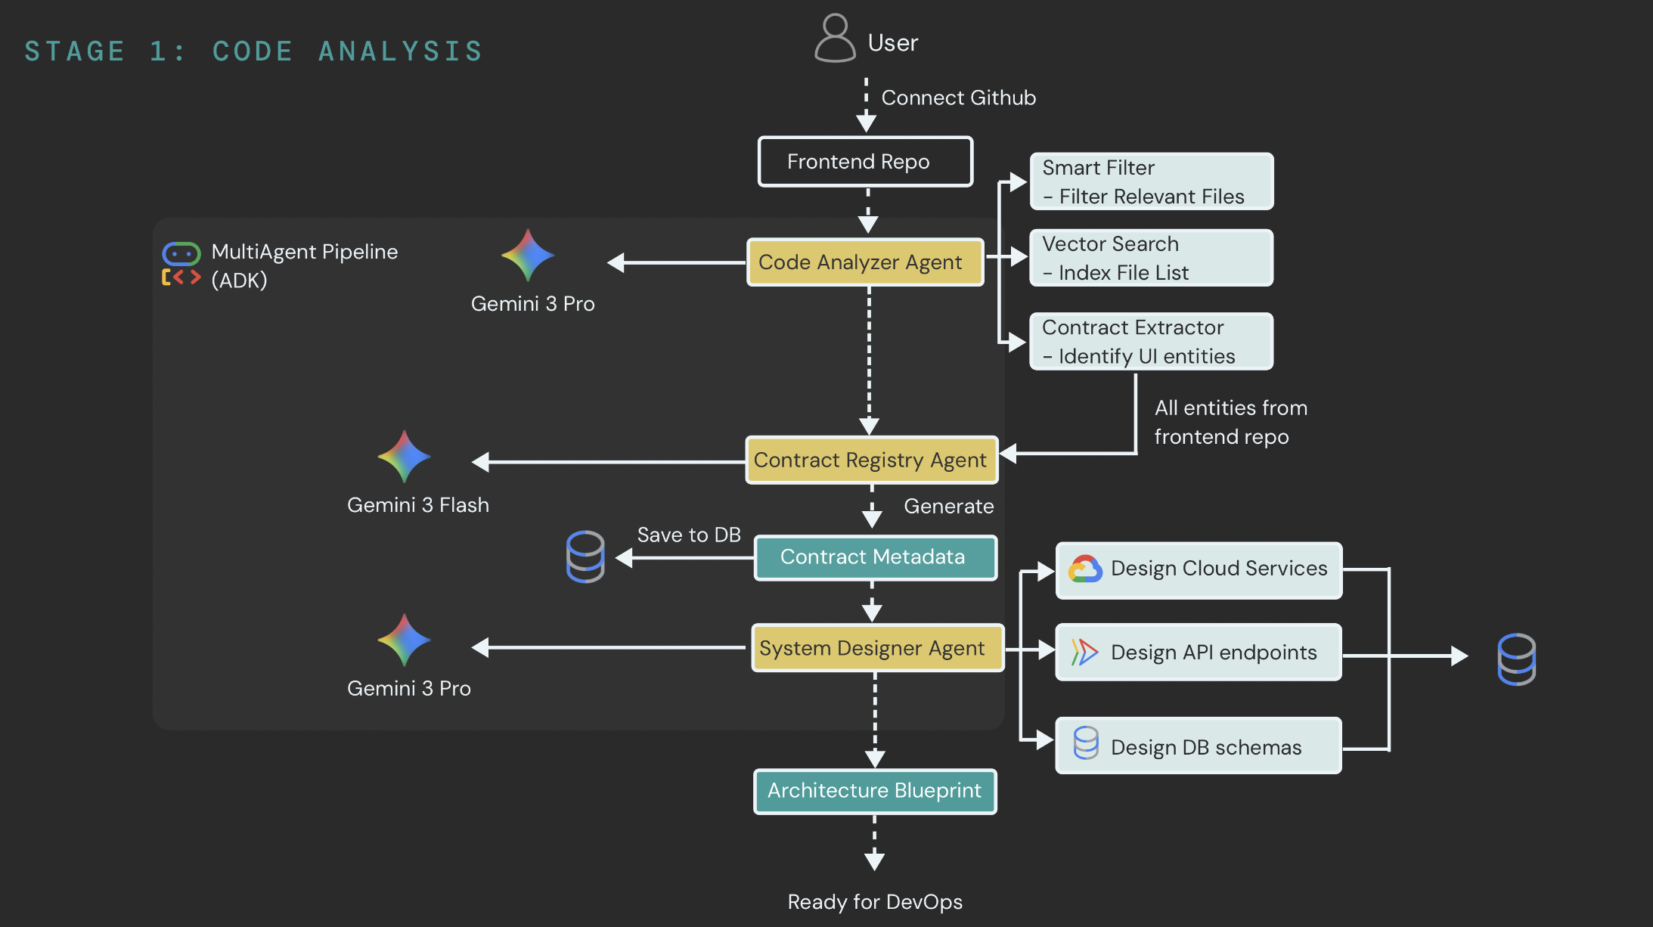
Task: Select the Contract Metadata box
Action: (x=875, y=557)
